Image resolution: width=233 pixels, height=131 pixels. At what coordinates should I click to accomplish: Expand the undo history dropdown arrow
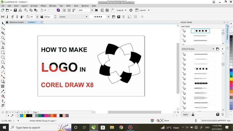45,10
